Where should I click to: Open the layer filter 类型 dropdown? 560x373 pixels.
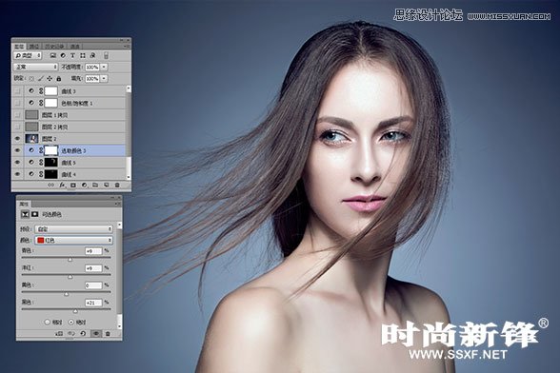click(x=28, y=55)
